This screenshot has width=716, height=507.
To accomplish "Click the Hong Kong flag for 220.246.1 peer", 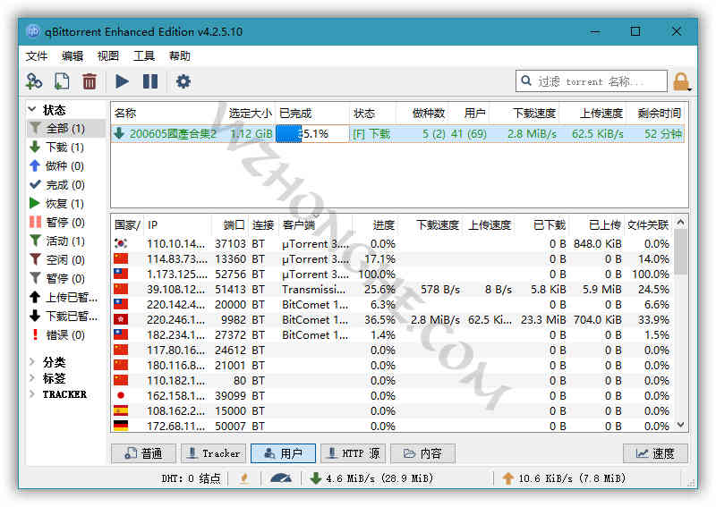I will (x=121, y=319).
